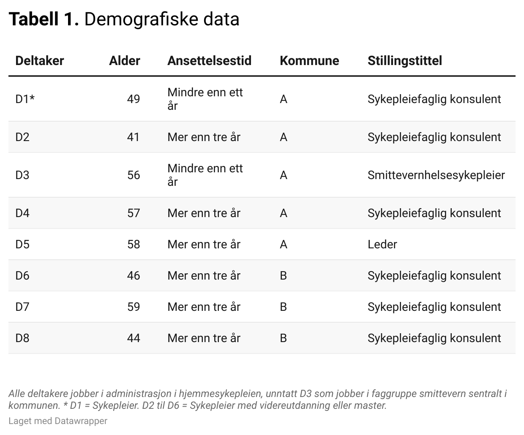The width and height of the screenshot is (524, 435).
Task: Select participant cell D6
Action: 22,276
